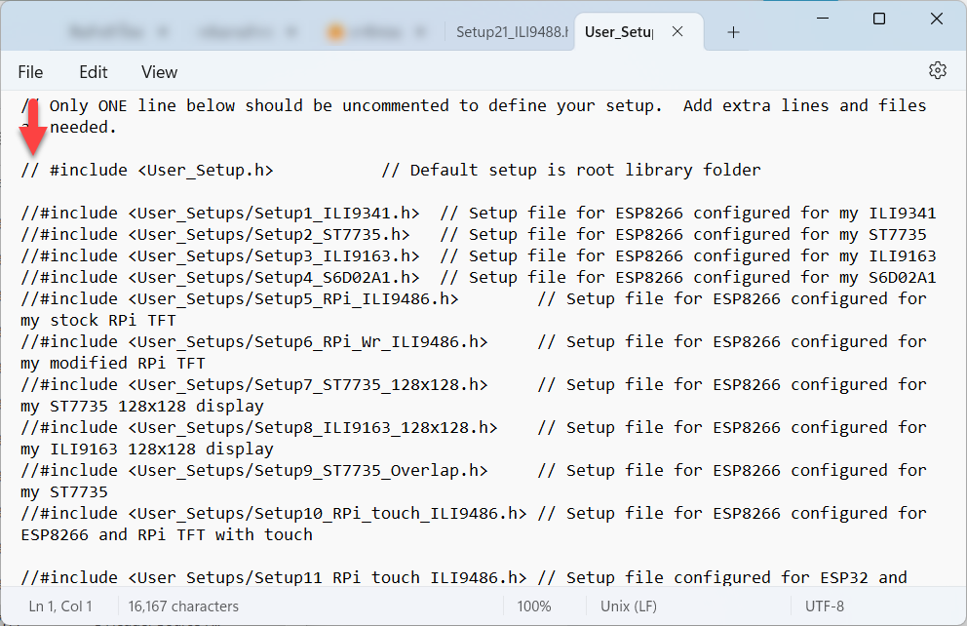
Task: Open the View menu
Action: click(x=159, y=72)
